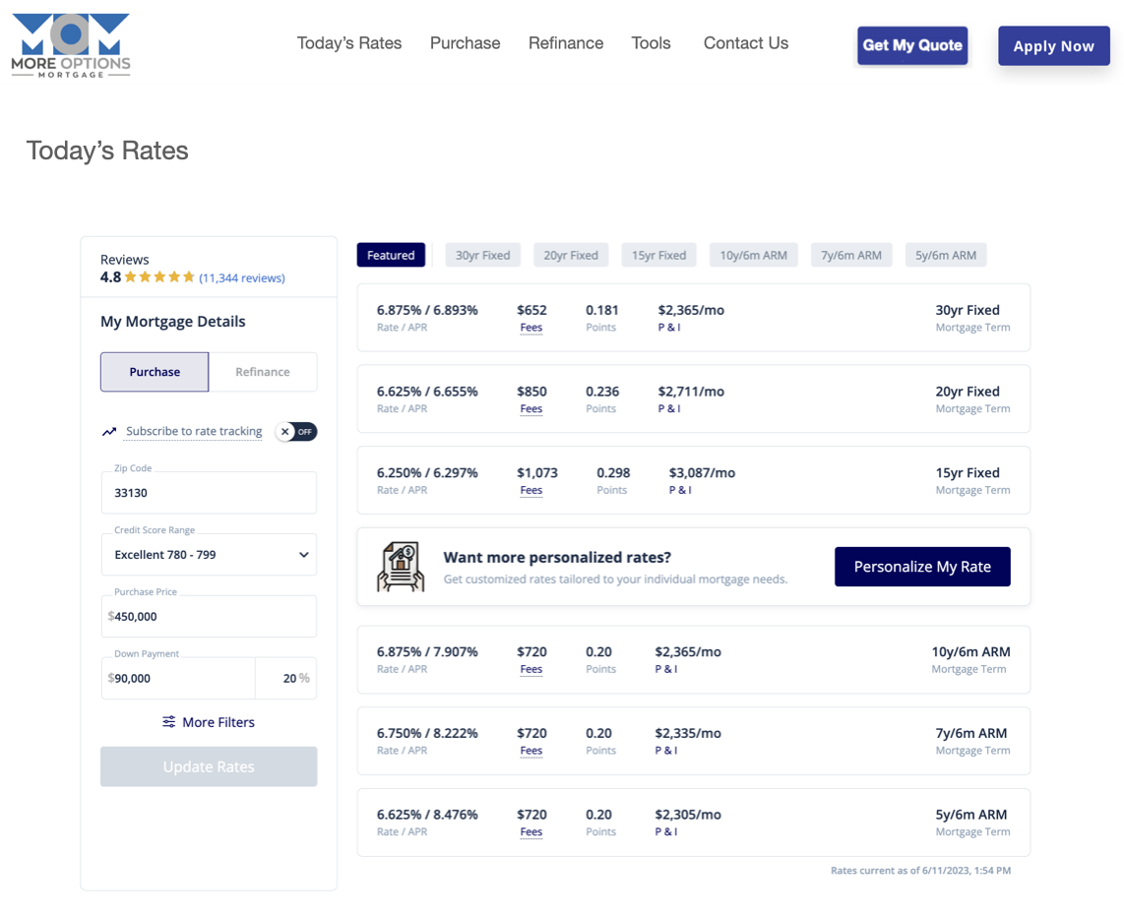This screenshot has height=915, width=1124.
Task: Click the 6.750% / 8.222% rate text
Action: pos(427,733)
